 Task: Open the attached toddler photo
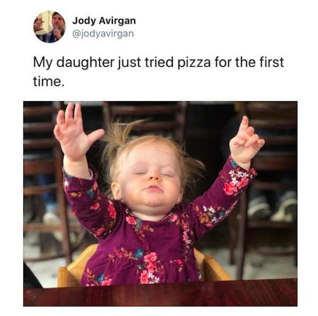(160, 204)
